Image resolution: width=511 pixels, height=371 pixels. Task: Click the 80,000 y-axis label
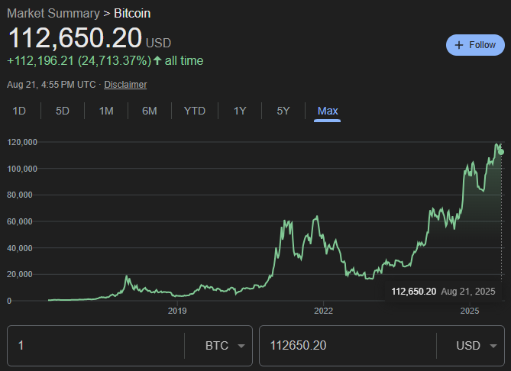click(20, 195)
